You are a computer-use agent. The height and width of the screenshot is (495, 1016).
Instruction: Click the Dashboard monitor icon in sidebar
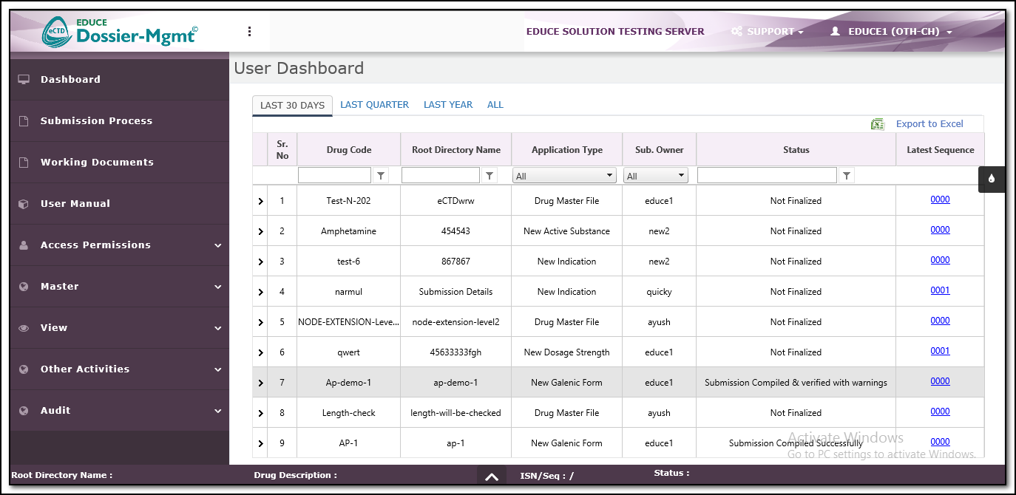point(24,79)
